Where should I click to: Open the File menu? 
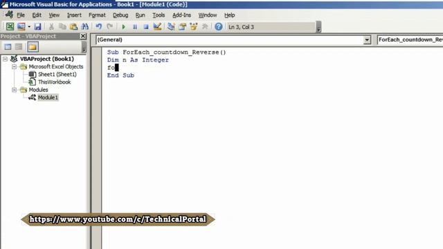click(21, 15)
